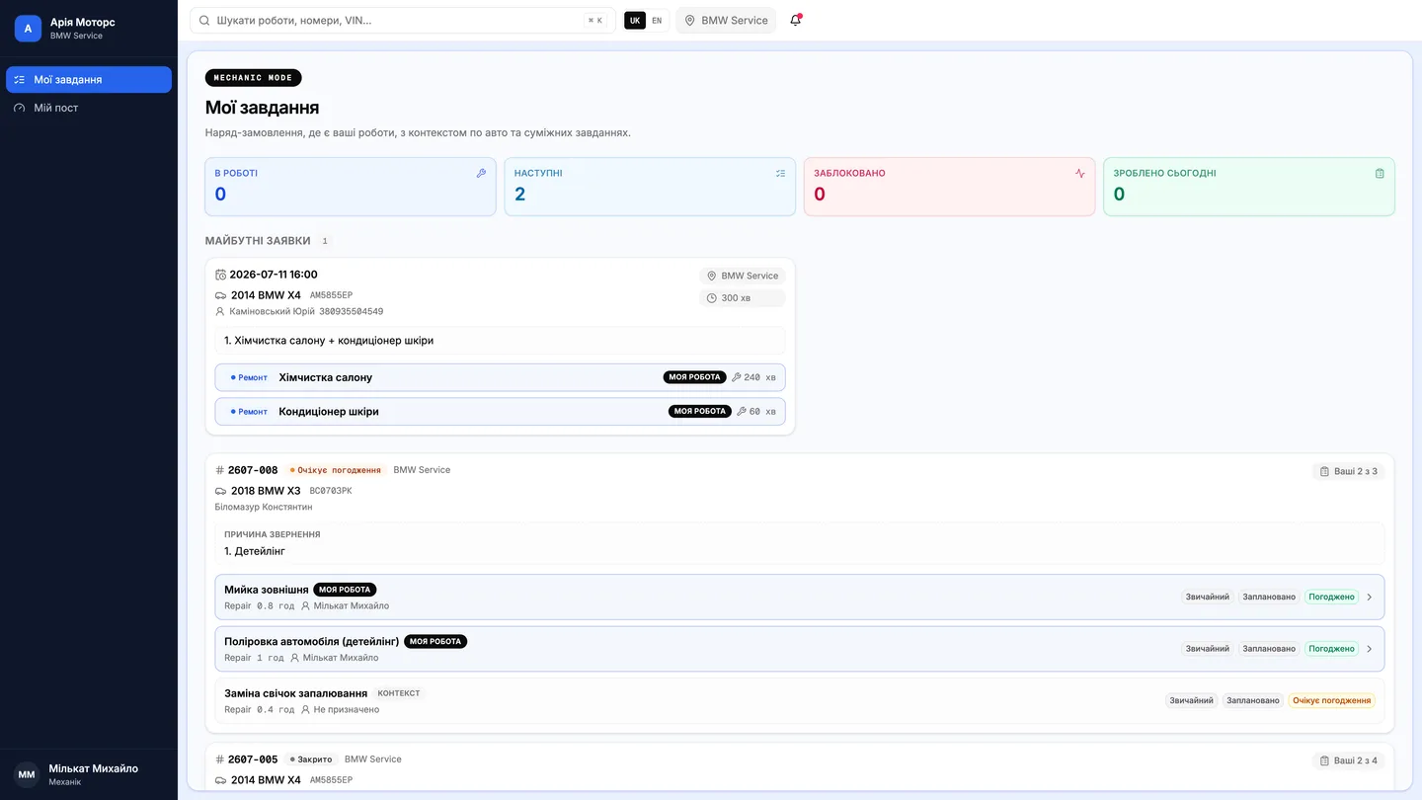Viewport: 1422px width, 800px height.
Task: Click clipboard icon in Зроблено сьогодні card
Action: (x=1380, y=173)
